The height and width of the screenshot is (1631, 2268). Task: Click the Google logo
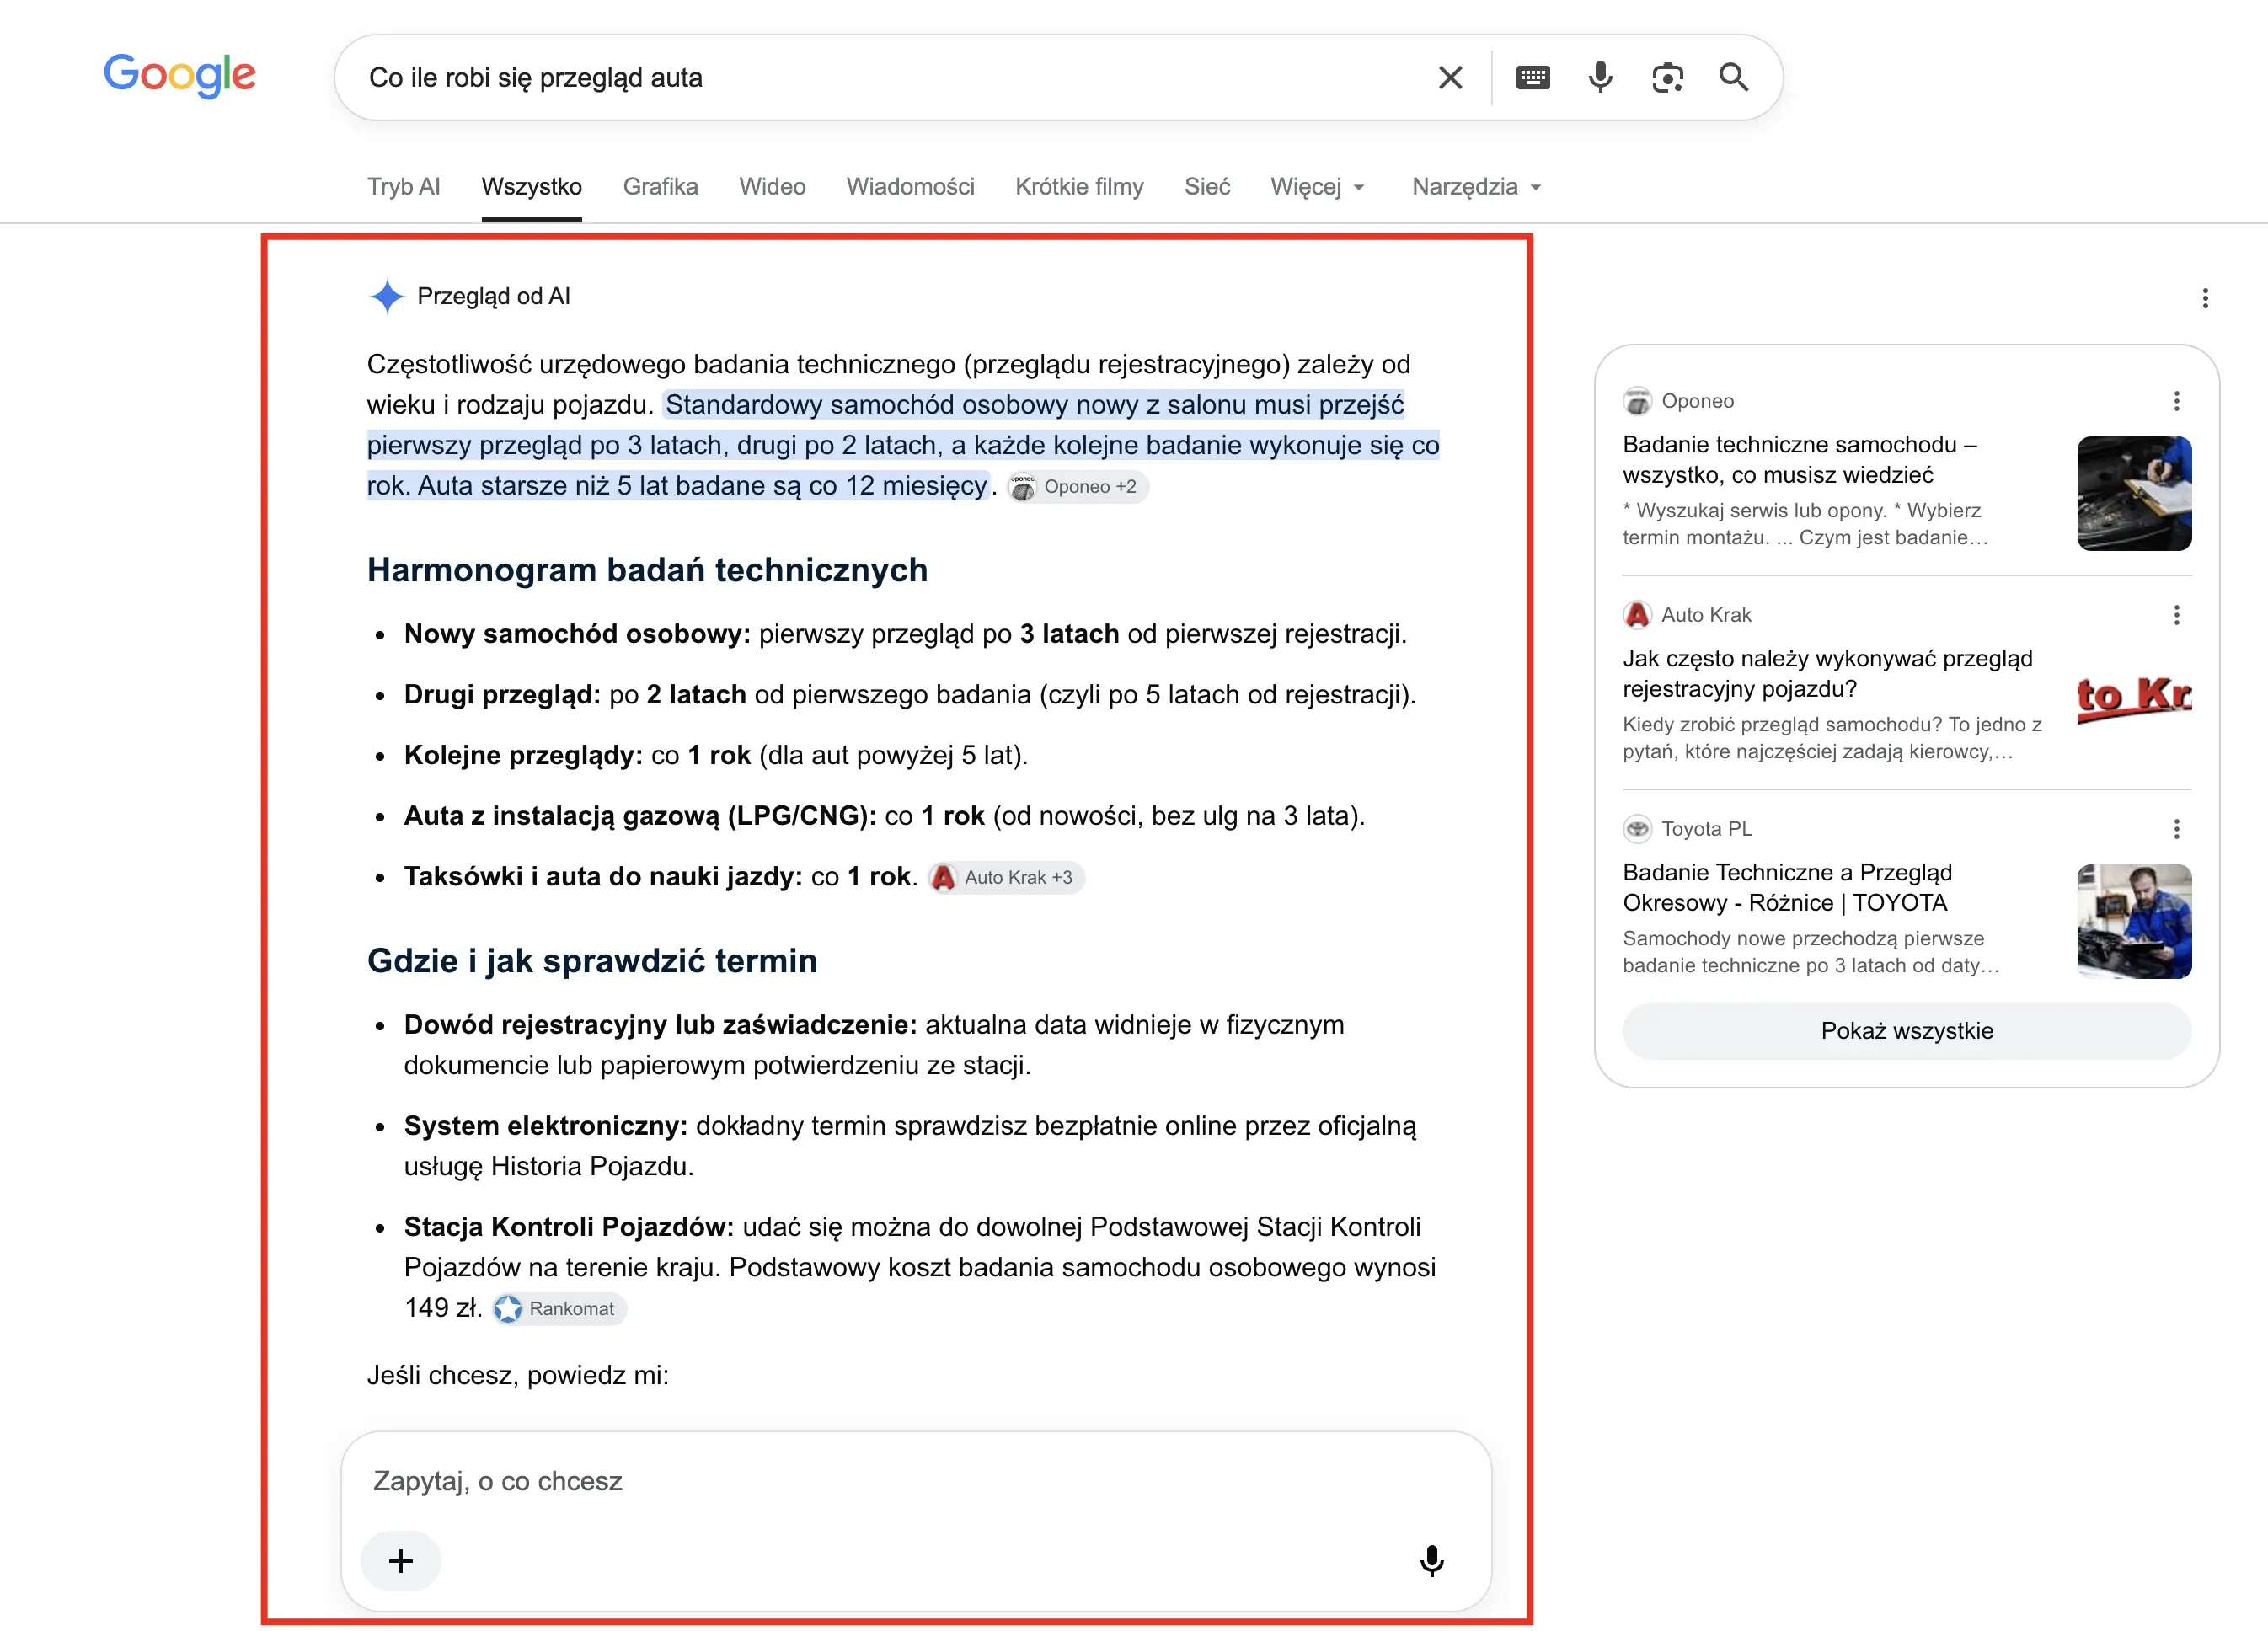(x=180, y=75)
